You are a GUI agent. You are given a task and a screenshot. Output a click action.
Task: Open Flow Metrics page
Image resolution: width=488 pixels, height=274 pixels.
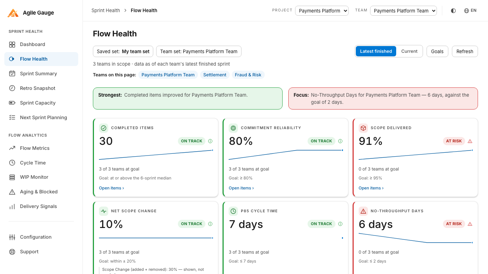41,148
